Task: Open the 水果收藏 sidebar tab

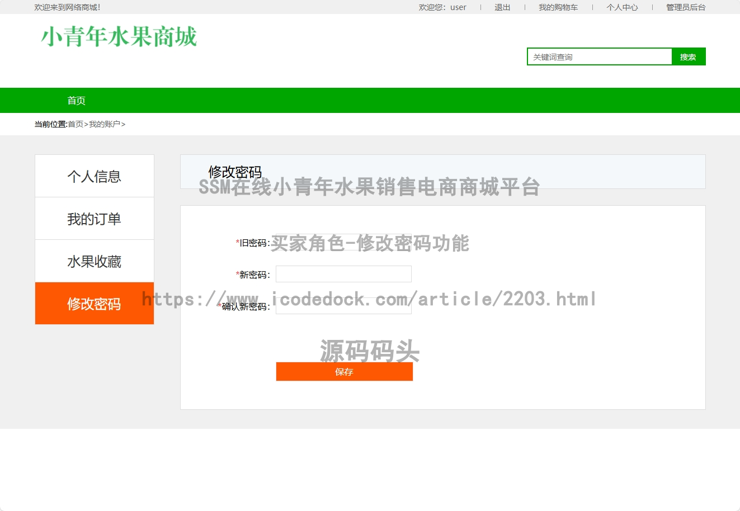Action: 95,261
